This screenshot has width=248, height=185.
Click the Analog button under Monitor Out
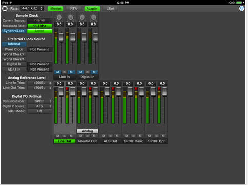[x=87, y=131]
